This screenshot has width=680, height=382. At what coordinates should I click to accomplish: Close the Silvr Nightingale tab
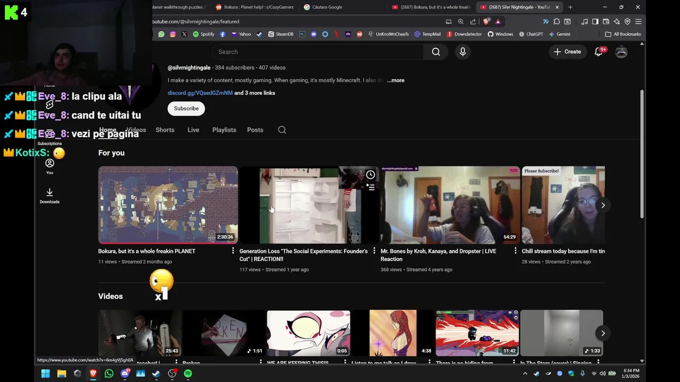click(557, 7)
